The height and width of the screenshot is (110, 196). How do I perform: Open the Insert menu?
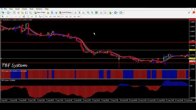click(x=17, y=9)
